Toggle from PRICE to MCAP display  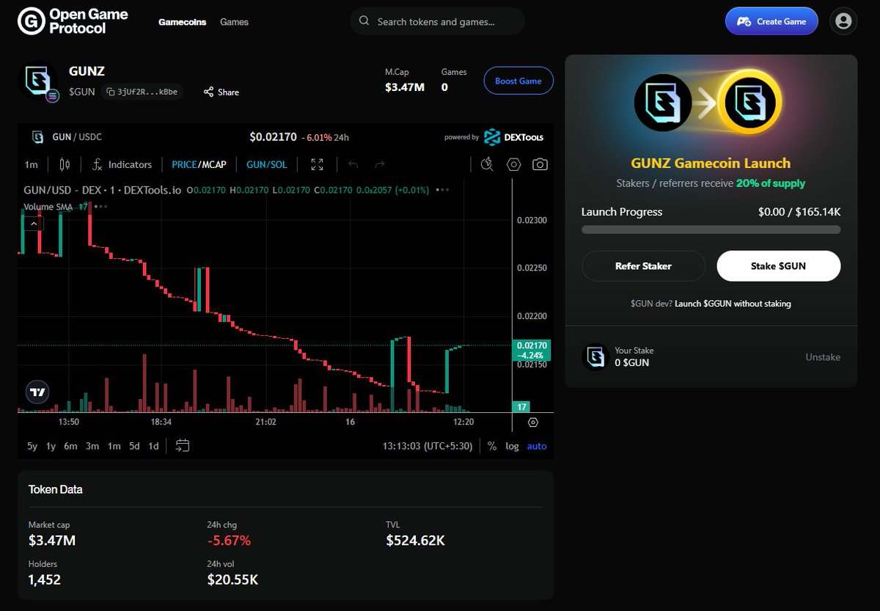click(x=213, y=164)
